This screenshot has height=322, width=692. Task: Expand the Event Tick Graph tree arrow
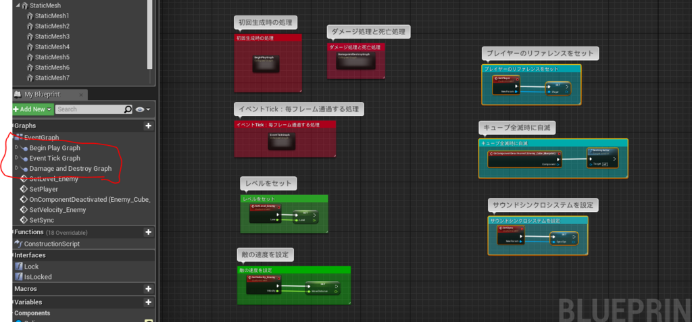point(17,157)
